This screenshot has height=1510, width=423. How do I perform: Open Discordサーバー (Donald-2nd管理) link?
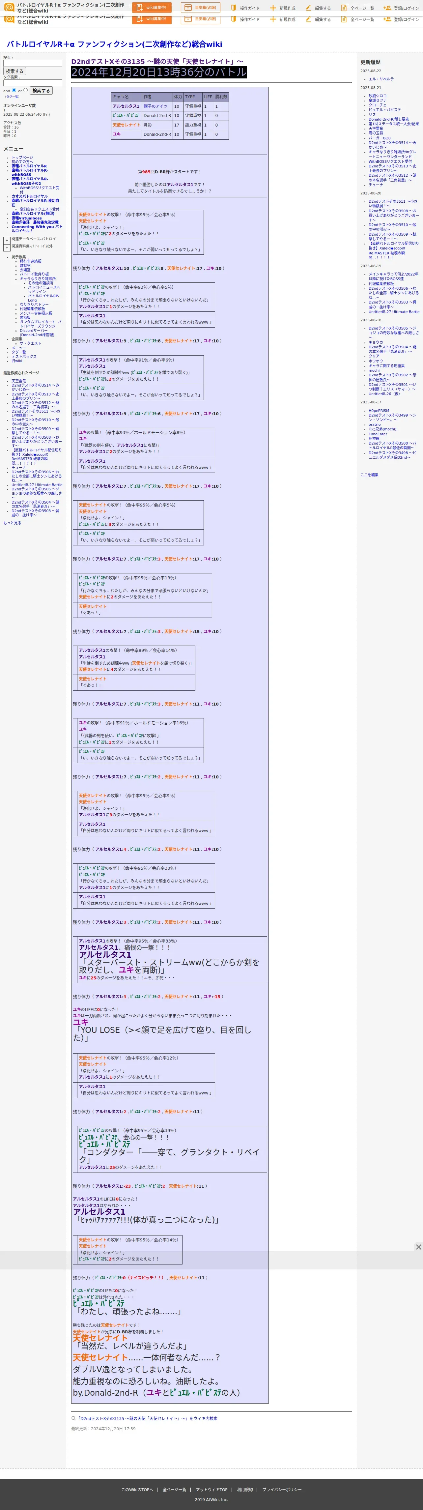[37, 333]
